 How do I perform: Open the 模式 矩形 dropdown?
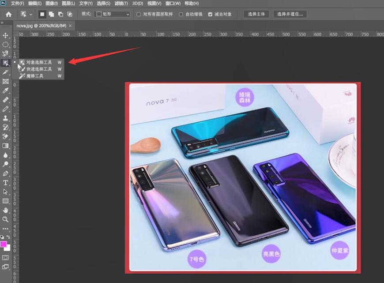(113, 14)
